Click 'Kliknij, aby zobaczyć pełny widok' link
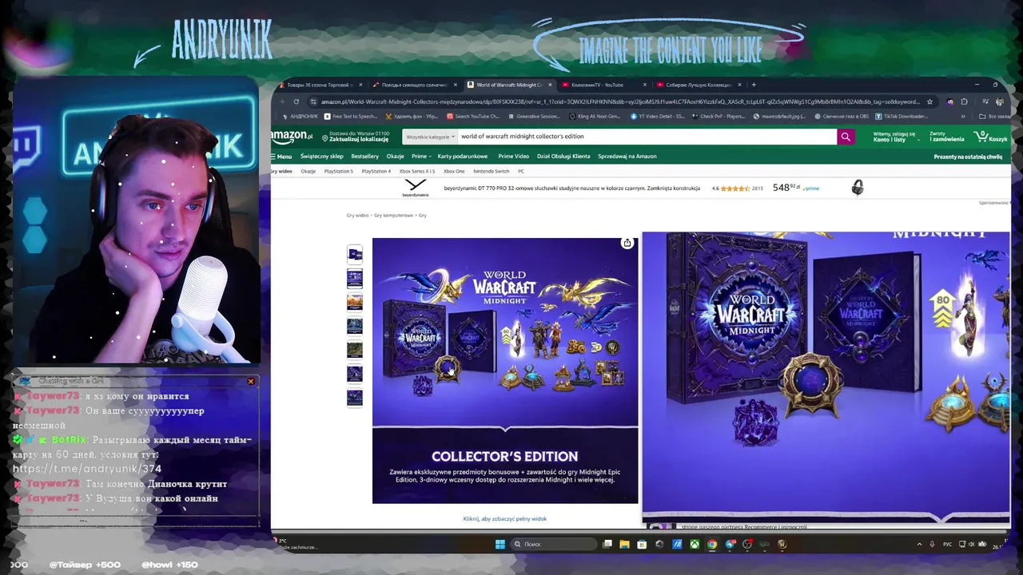 point(505,519)
